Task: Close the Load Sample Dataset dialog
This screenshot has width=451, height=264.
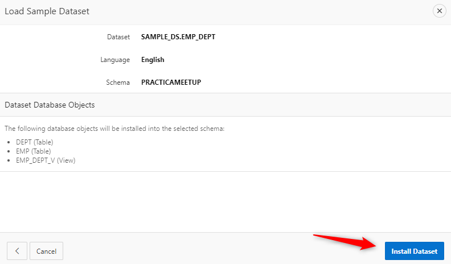Action: point(439,11)
